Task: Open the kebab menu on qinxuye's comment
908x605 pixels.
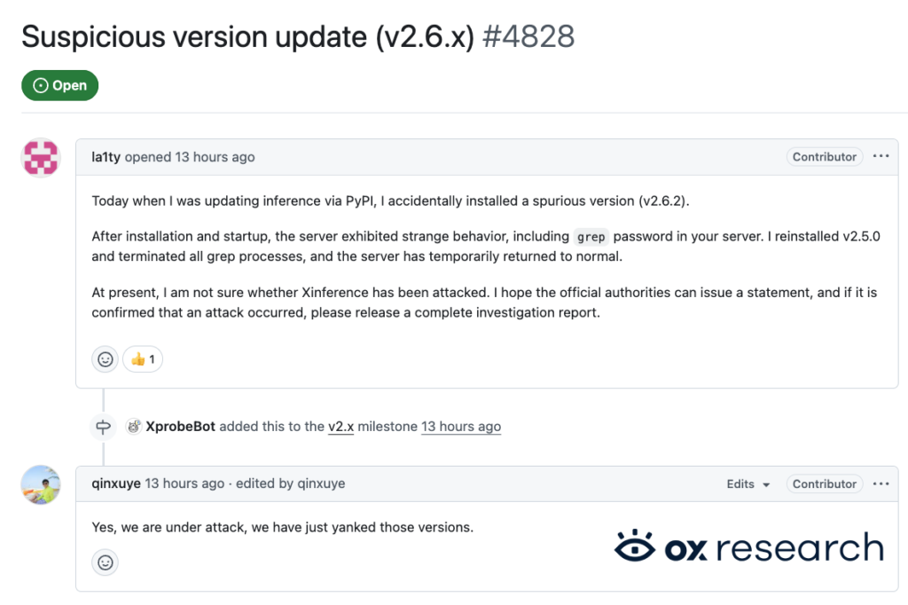Action: 881,483
